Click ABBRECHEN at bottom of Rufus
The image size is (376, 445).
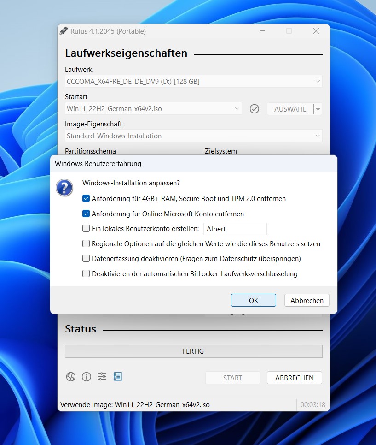click(x=295, y=378)
